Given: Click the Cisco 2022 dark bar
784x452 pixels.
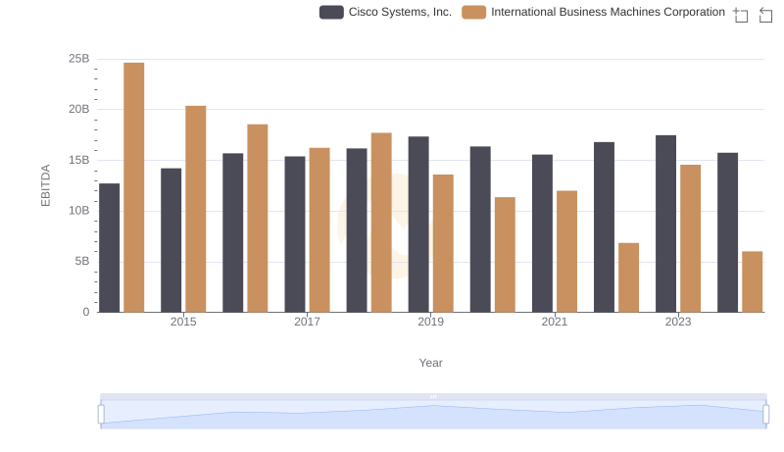Looking at the screenshot, I should [604, 227].
